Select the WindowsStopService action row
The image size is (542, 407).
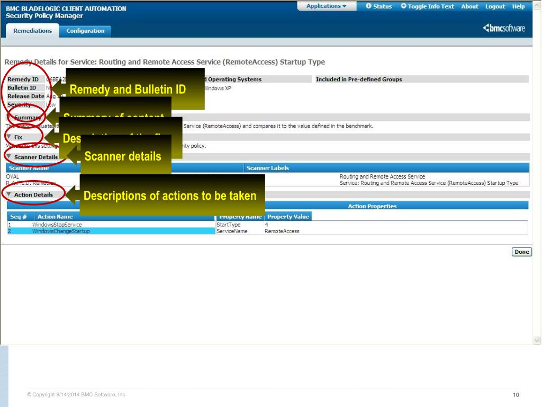click(x=111, y=225)
